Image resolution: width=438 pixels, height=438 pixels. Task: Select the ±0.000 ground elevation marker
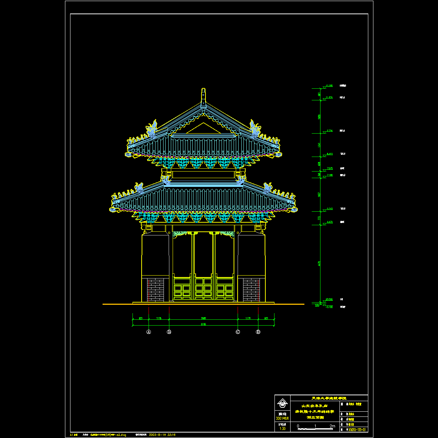pyautogui.click(x=327, y=300)
